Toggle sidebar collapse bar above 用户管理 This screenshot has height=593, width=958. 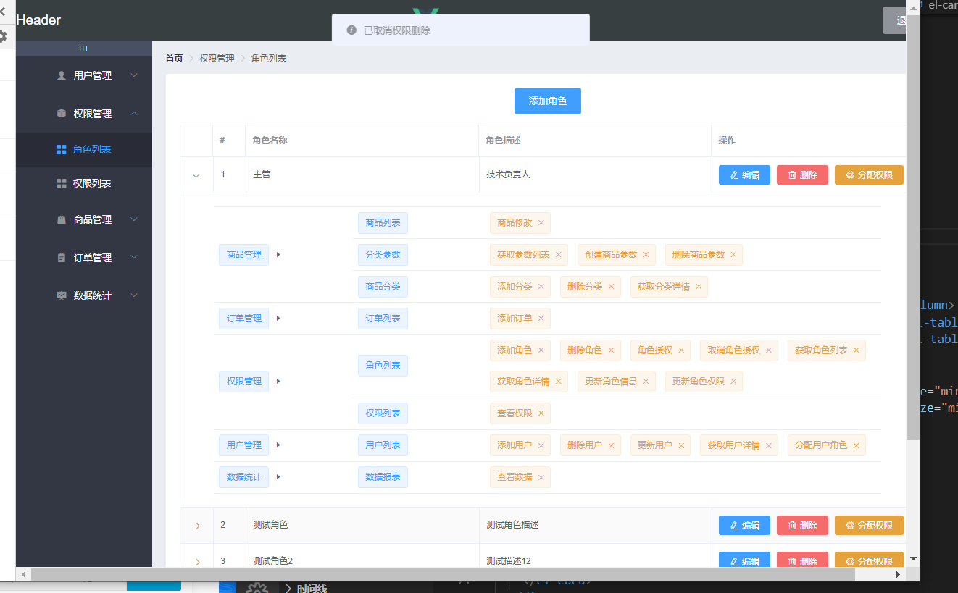tap(83, 49)
